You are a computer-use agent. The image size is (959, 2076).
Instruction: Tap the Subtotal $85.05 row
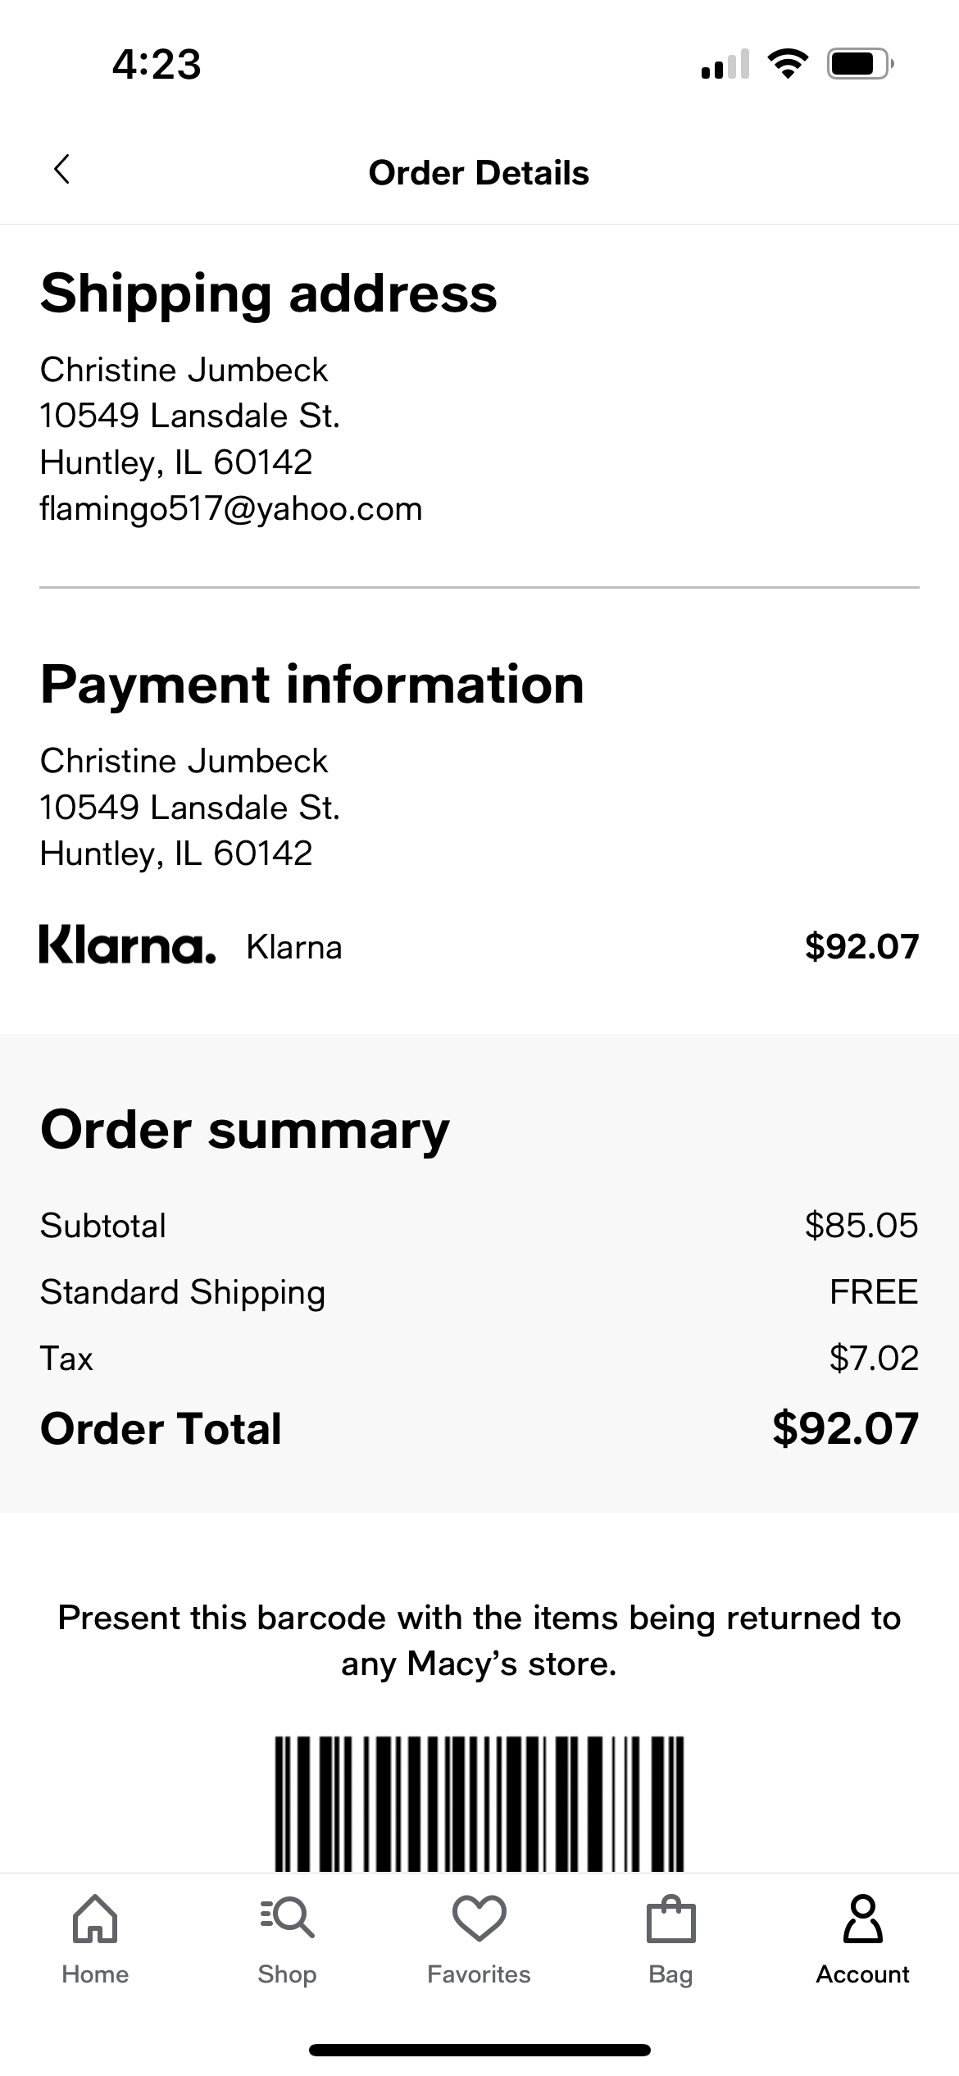(x=479, y=1226)
